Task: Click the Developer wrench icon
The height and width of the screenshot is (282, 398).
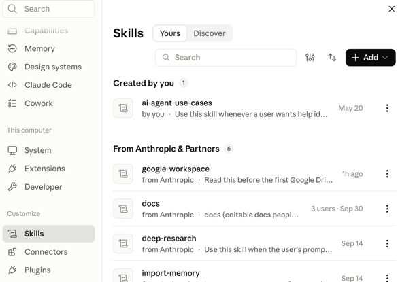Action: click(x=12, y=187)
